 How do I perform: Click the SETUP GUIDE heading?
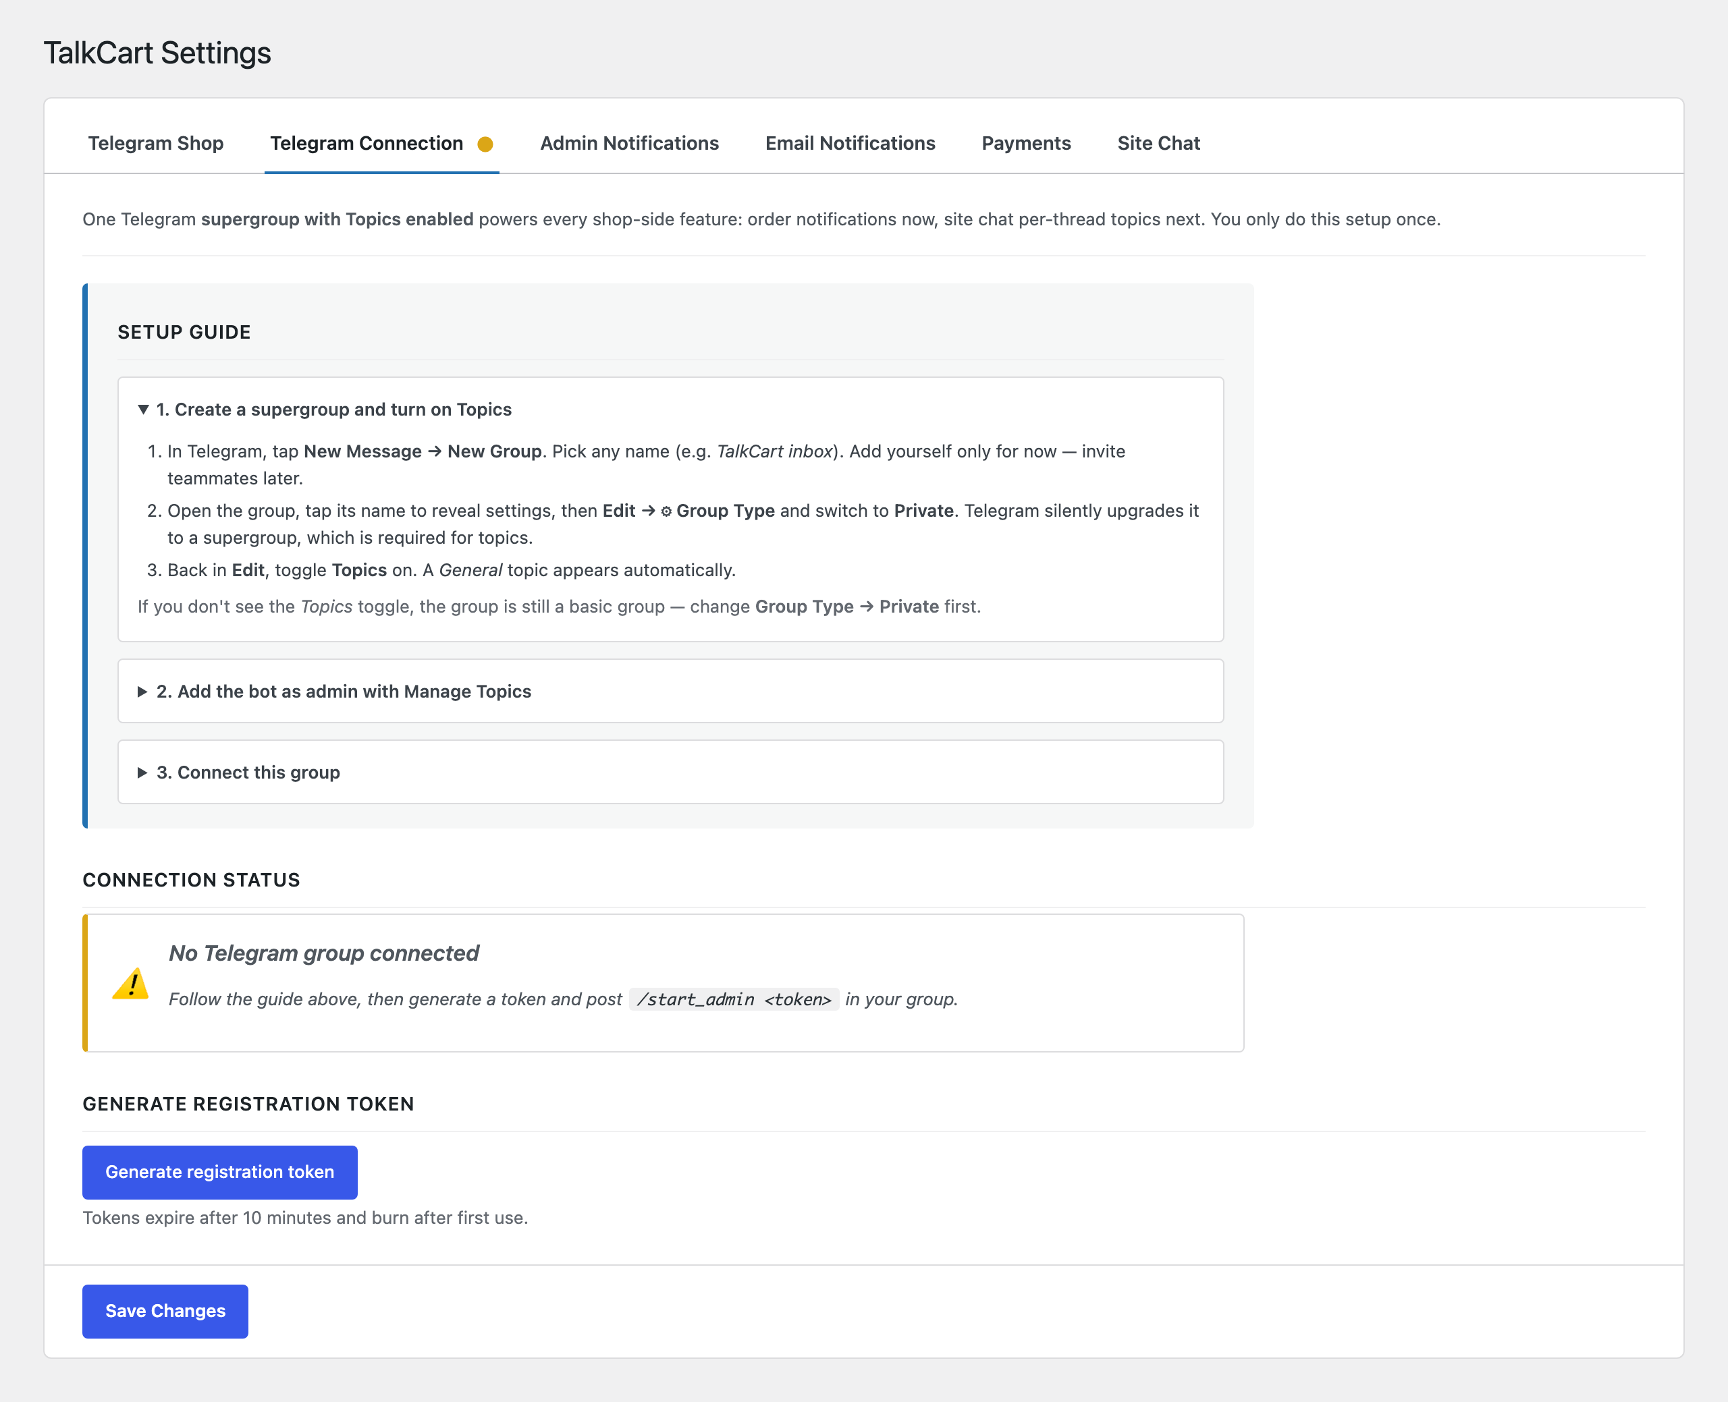click(x=184, y=332)
